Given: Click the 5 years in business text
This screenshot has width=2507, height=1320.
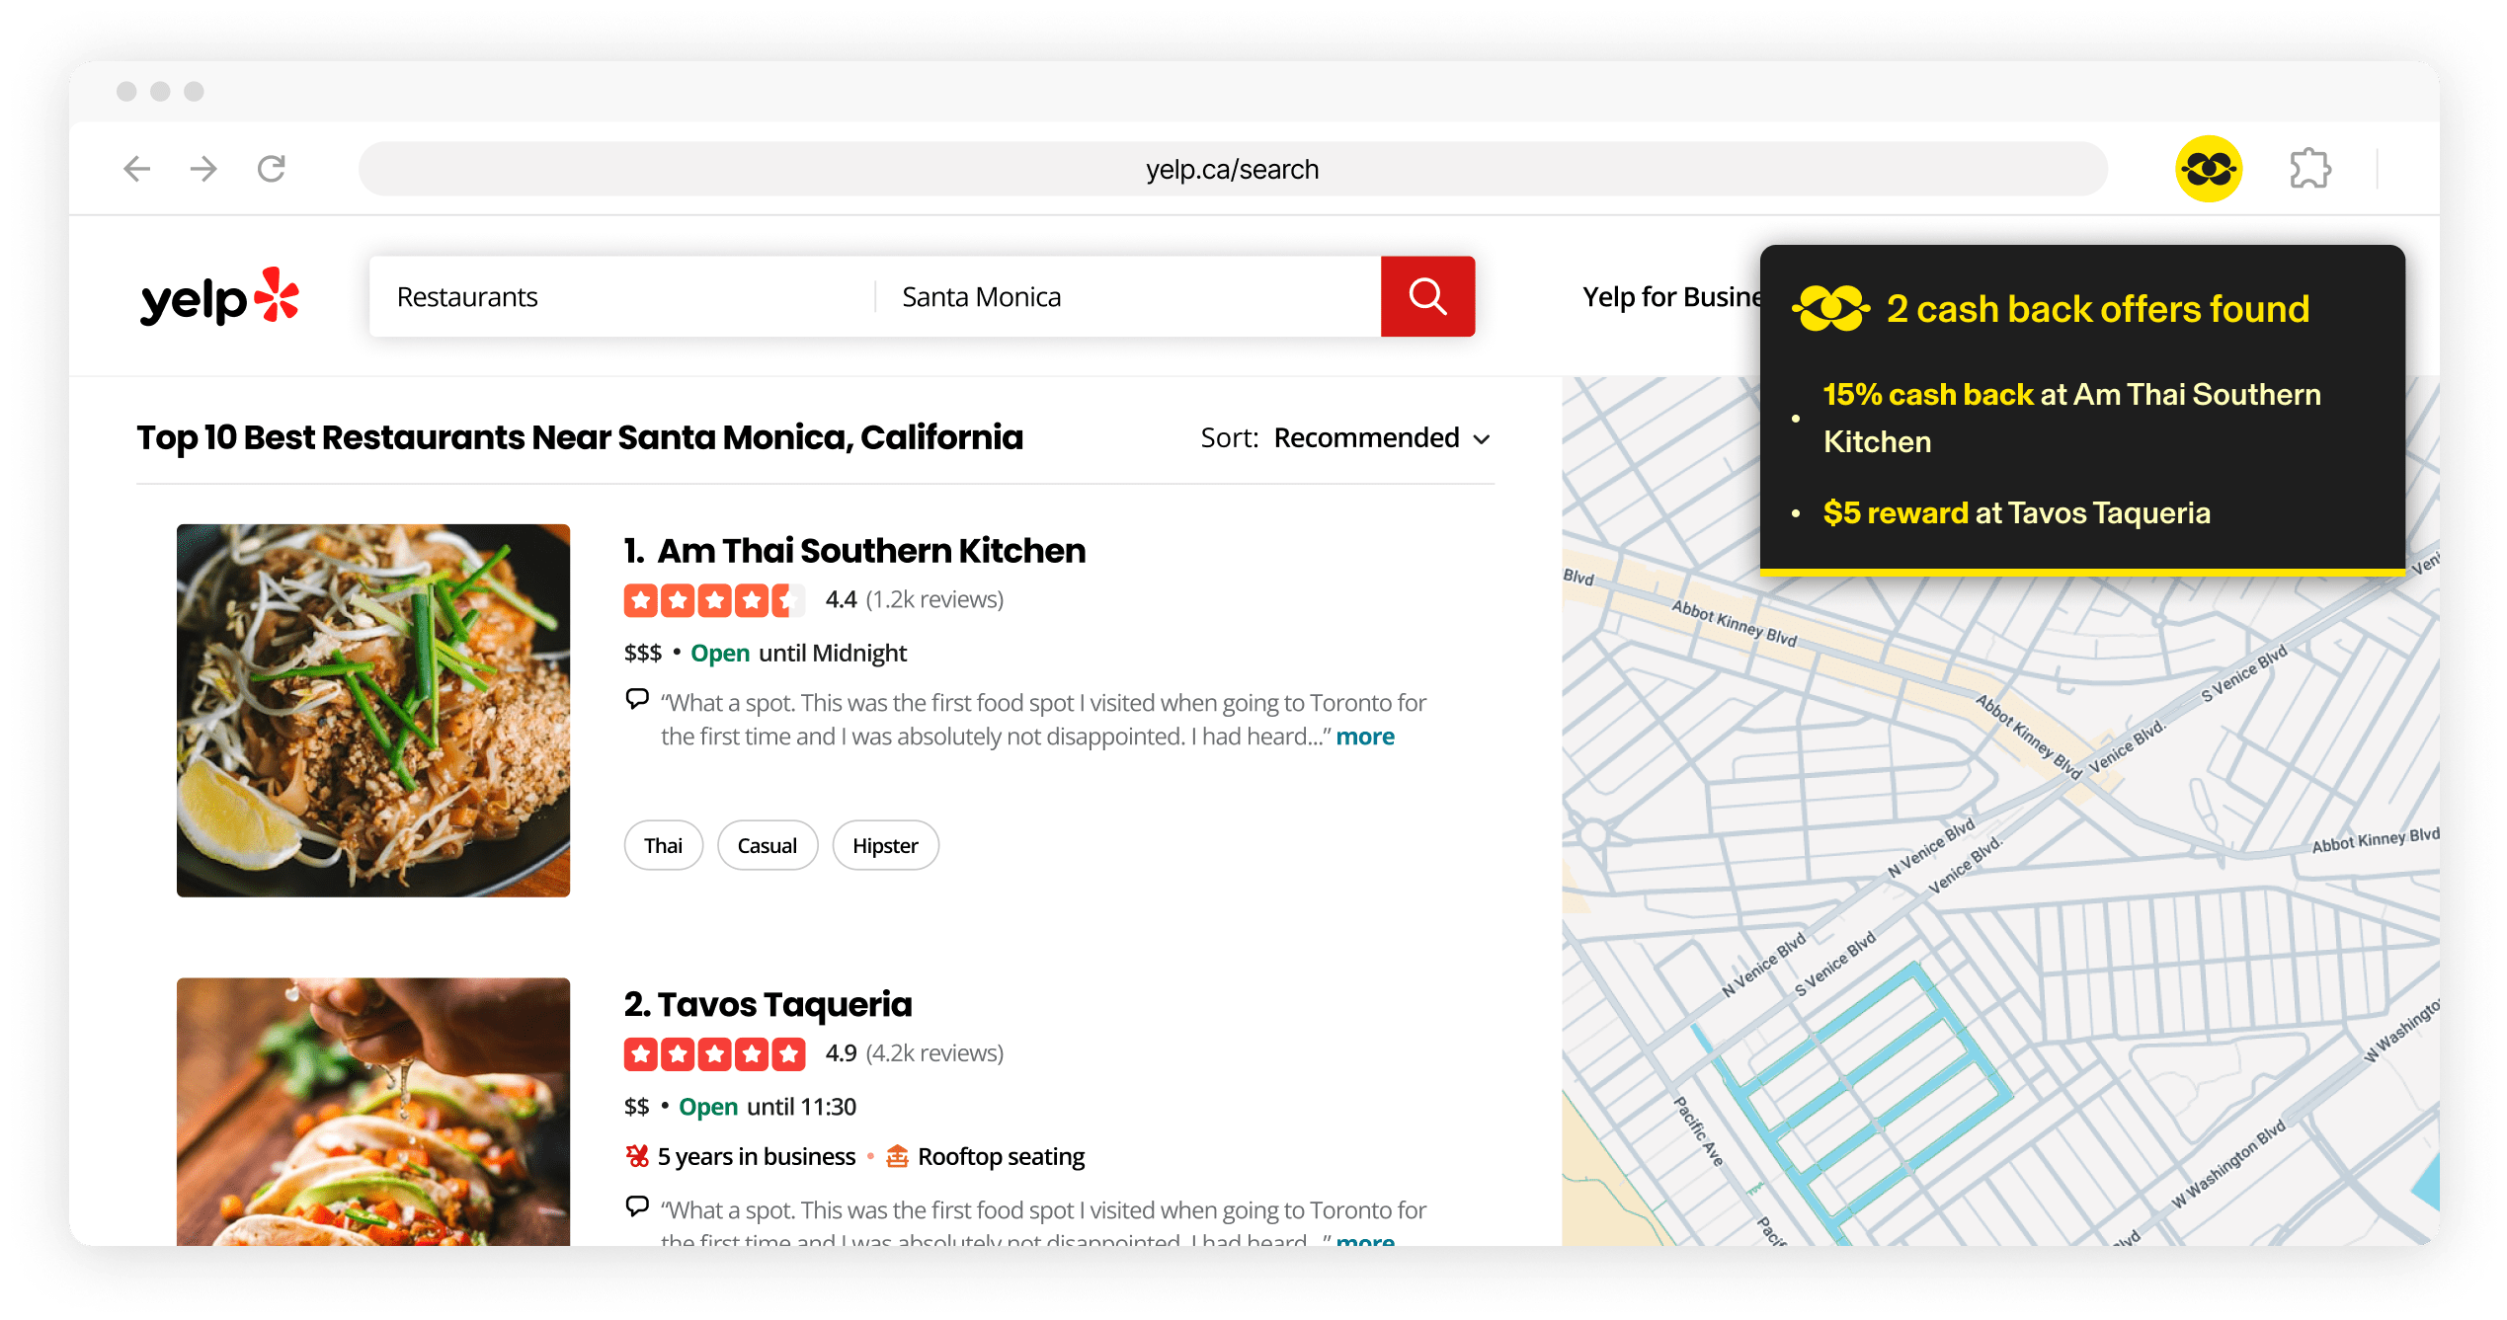Looking at the screenshot, I should coord(757,1156).
